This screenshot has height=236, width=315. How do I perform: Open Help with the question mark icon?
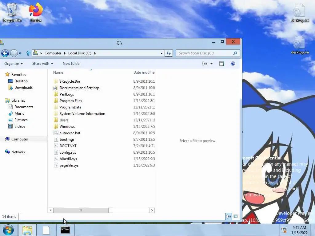(x=233, y=64)
